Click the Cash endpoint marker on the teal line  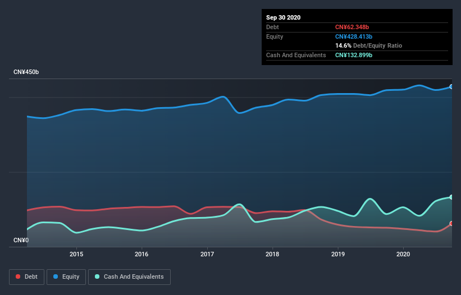coord(451,197)
